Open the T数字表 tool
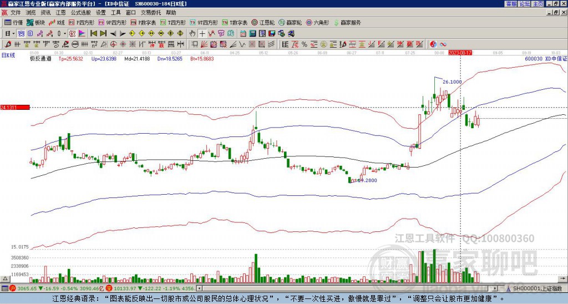 coord(235,22)
